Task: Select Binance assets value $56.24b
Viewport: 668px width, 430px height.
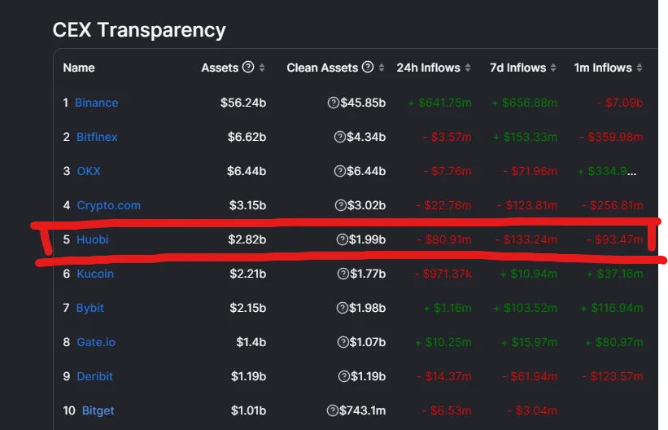Action: pos(243,103)
